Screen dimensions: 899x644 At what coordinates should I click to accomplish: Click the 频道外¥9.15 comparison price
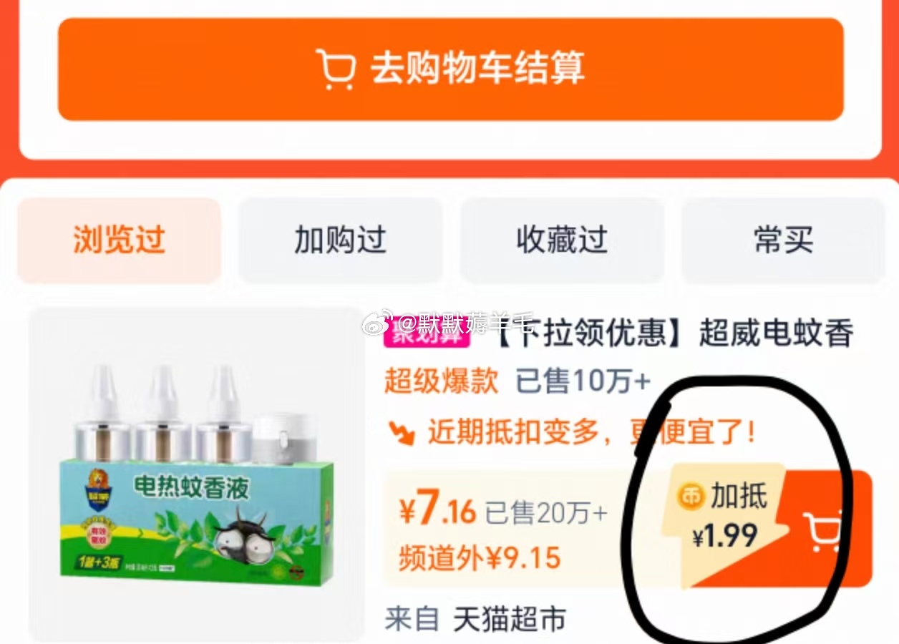pyautogui.click(x=480, y=559)
